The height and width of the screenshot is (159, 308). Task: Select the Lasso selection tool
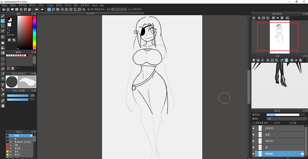pyautogui.click(x=3, y=64)
